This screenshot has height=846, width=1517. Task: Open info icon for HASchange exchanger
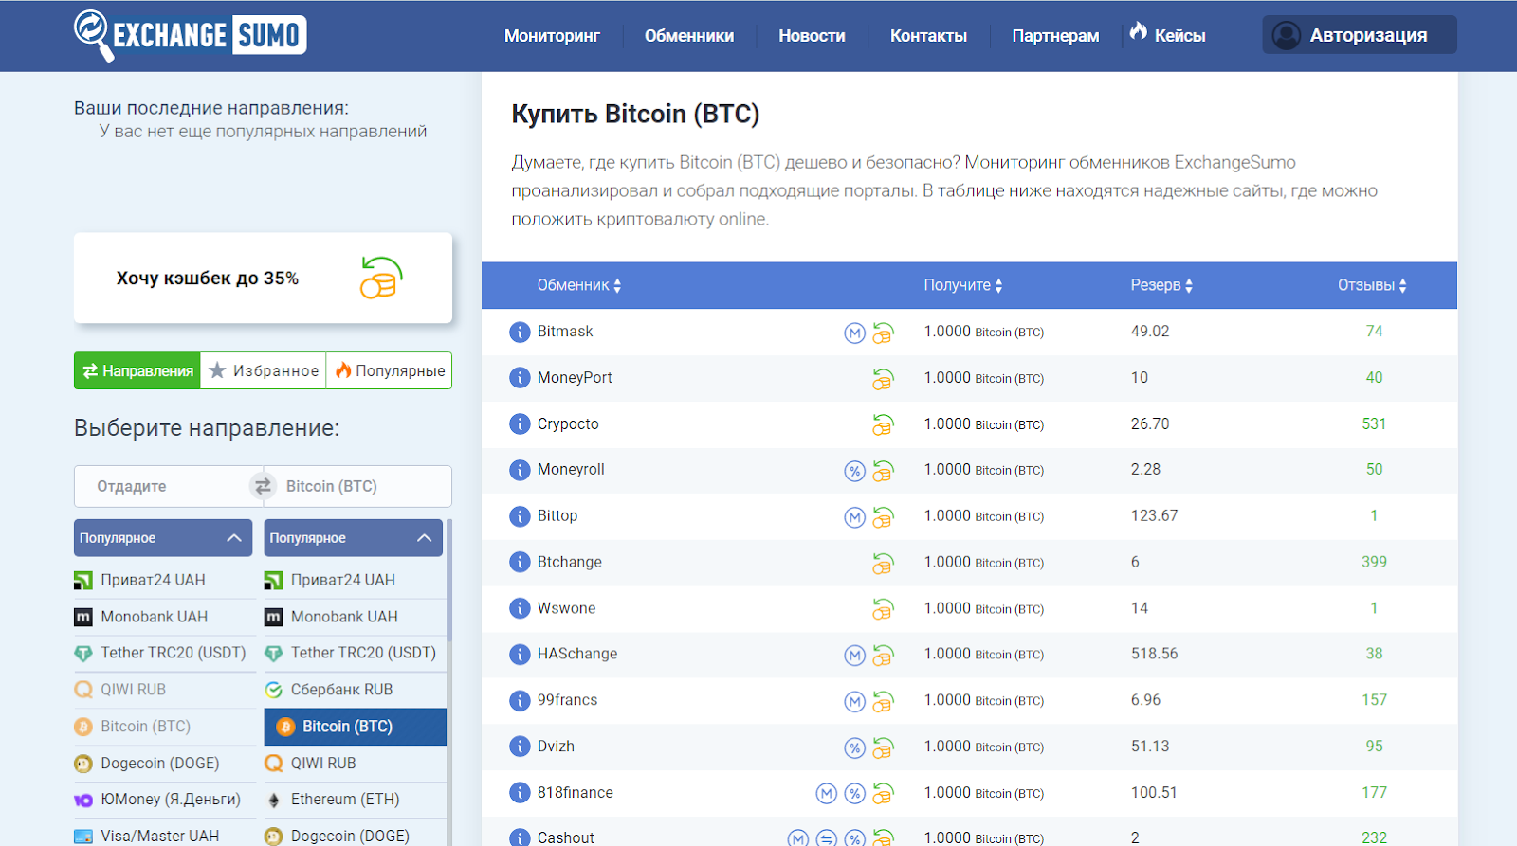pyautogui.click(x=520, y=655)
